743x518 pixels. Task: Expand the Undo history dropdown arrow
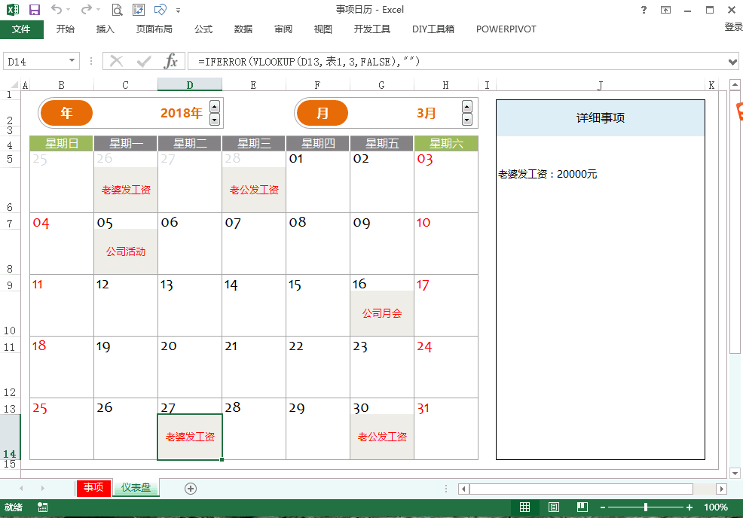click(68, 9)
